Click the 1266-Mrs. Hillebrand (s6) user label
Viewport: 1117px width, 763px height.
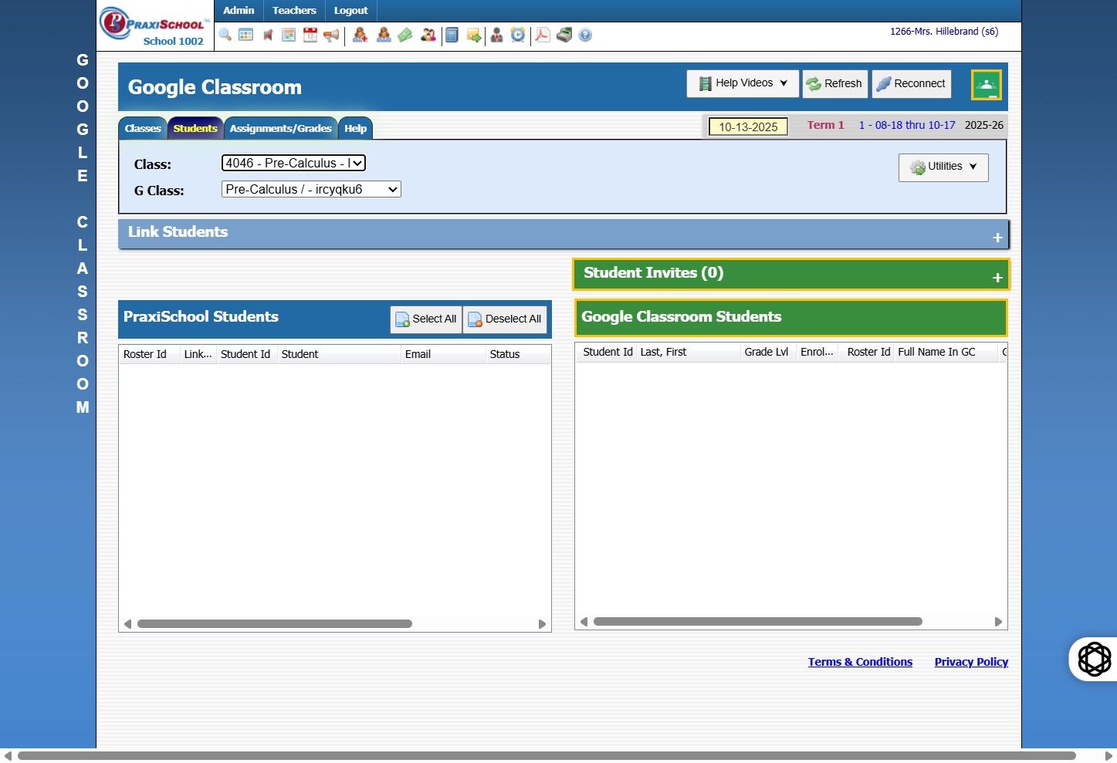coord(944,32)
